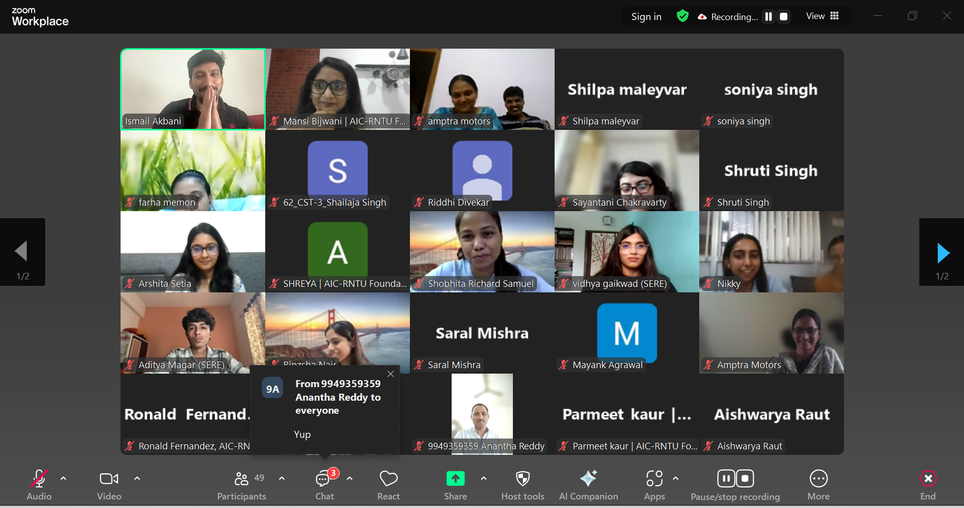Pause recording in the top bar
The height and width of the screenshot is (508, 964).
tap(768, 17)
